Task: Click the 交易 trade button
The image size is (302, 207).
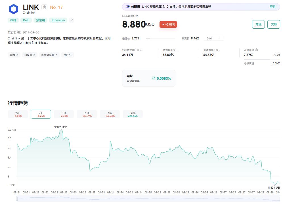Action: (x=274, y=24)
